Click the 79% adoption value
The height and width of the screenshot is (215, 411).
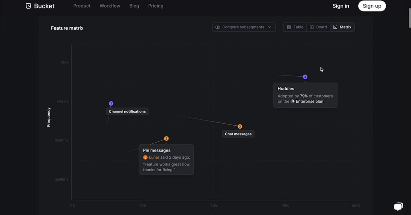[304, 96]
